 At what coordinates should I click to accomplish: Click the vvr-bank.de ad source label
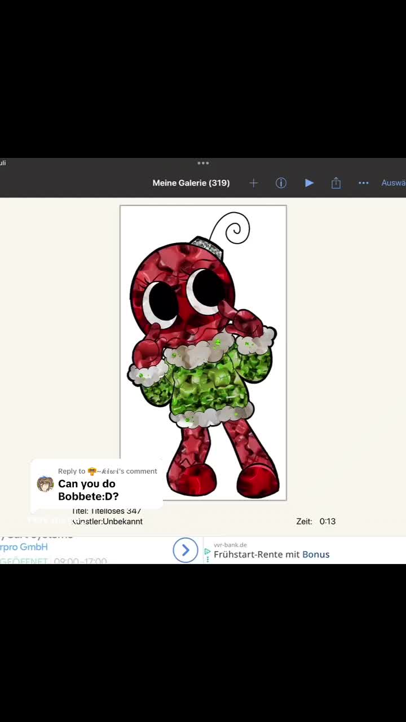coord(230,545)
